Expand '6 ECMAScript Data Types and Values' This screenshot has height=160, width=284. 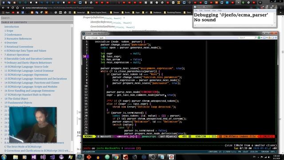click(x=2, y=51)
